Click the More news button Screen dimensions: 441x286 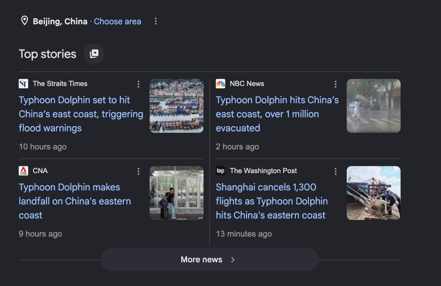209,260
